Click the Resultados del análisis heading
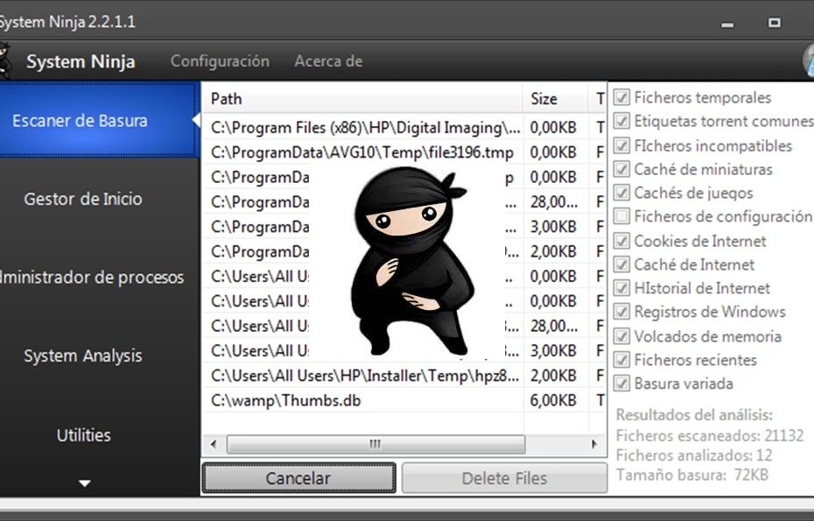 point(694,415)
